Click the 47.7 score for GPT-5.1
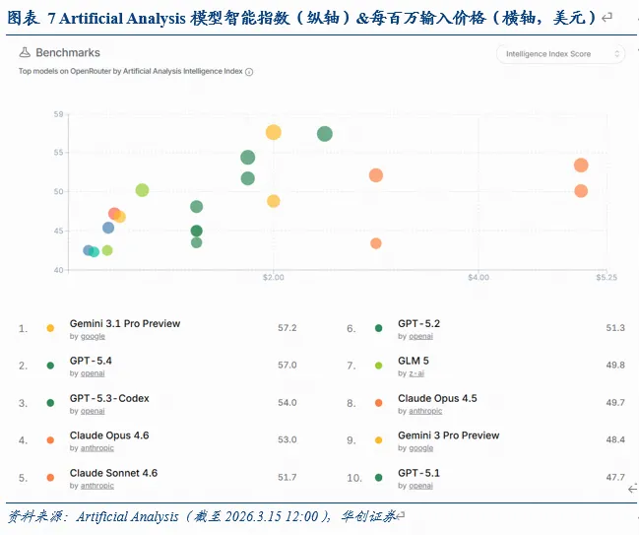Screen dimensions: 639x535 point(615,478)
